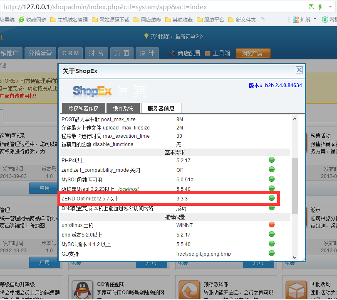Open the 工具箱 toolbox
This screenshot has width=337, height=300.
[218, 53]
